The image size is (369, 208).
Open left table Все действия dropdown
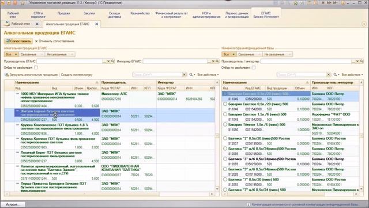[x=208, y=75]
